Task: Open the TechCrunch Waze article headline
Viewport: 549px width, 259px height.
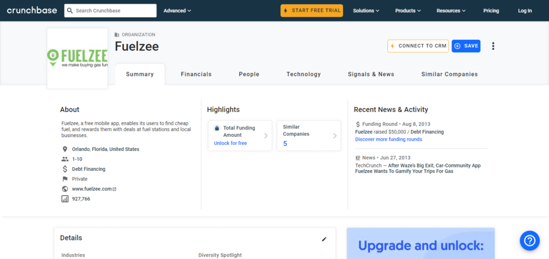Action: pos(418,169)
